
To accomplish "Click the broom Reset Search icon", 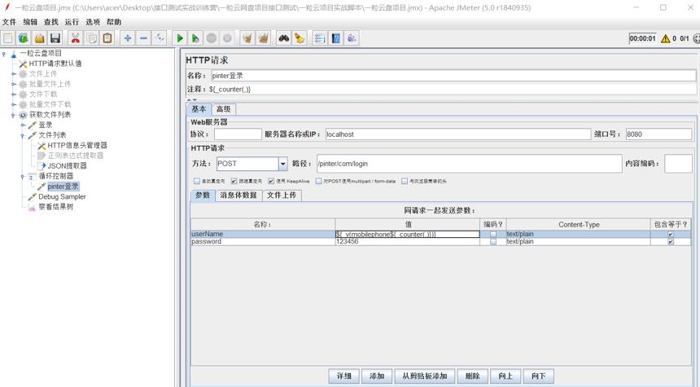I will (300, 38).
